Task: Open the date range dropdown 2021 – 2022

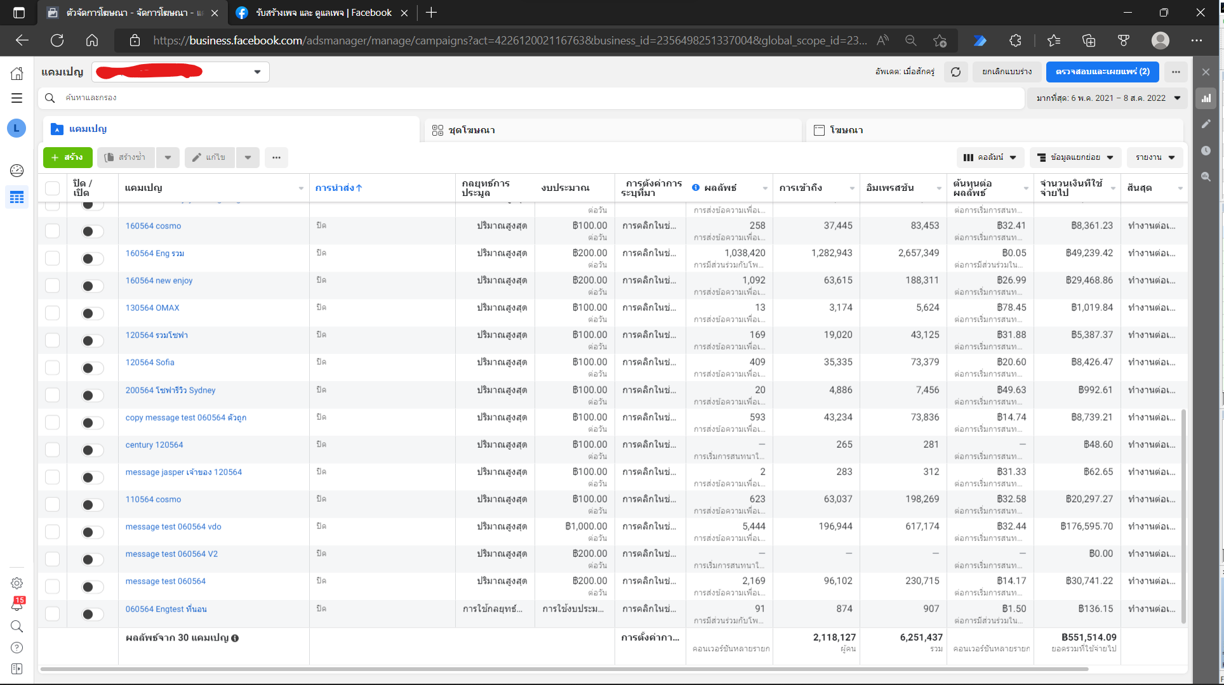Action: 1108,98
